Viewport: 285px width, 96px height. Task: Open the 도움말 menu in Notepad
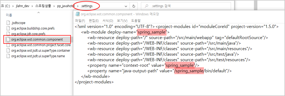click(136, 21)
